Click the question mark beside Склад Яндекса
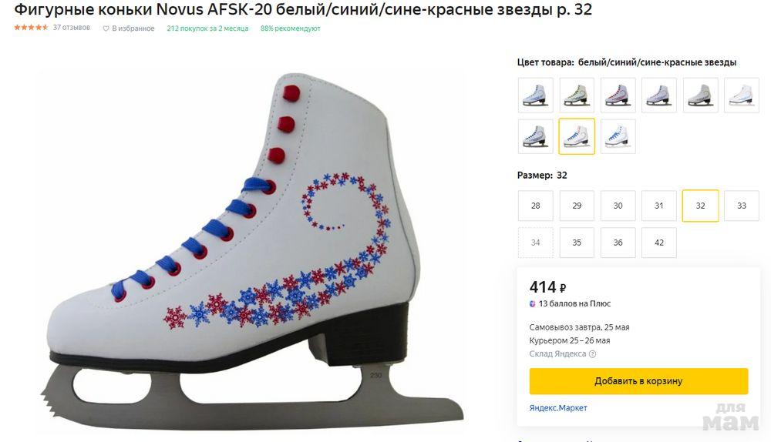 [592, 354]
